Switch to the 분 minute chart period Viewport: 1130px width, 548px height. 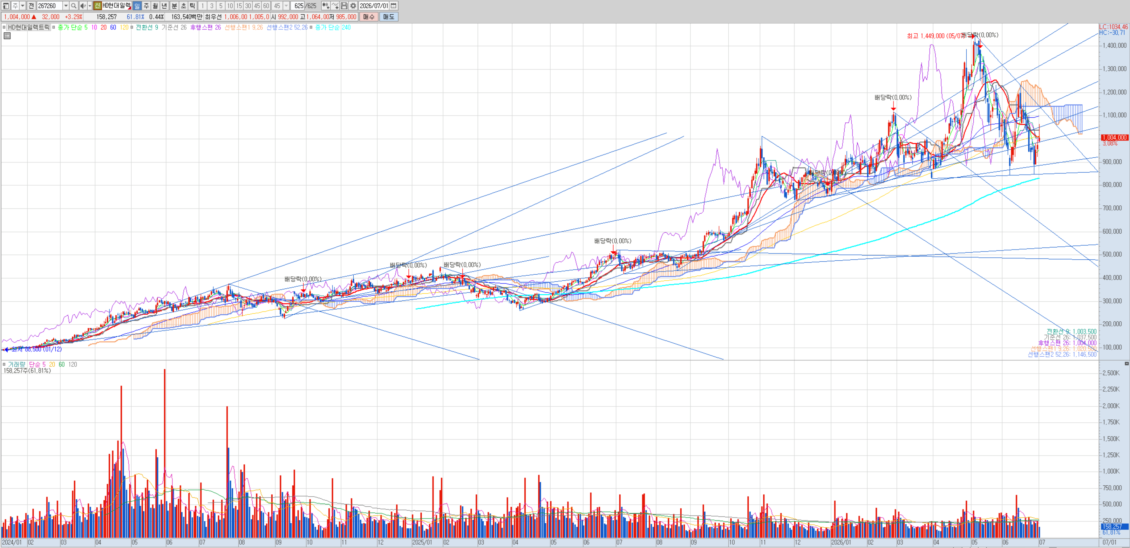point(174,6)
